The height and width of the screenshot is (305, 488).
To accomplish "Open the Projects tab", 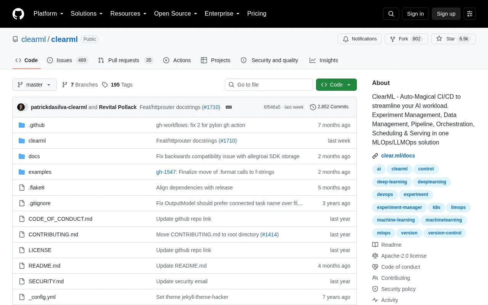I will 216,60.
